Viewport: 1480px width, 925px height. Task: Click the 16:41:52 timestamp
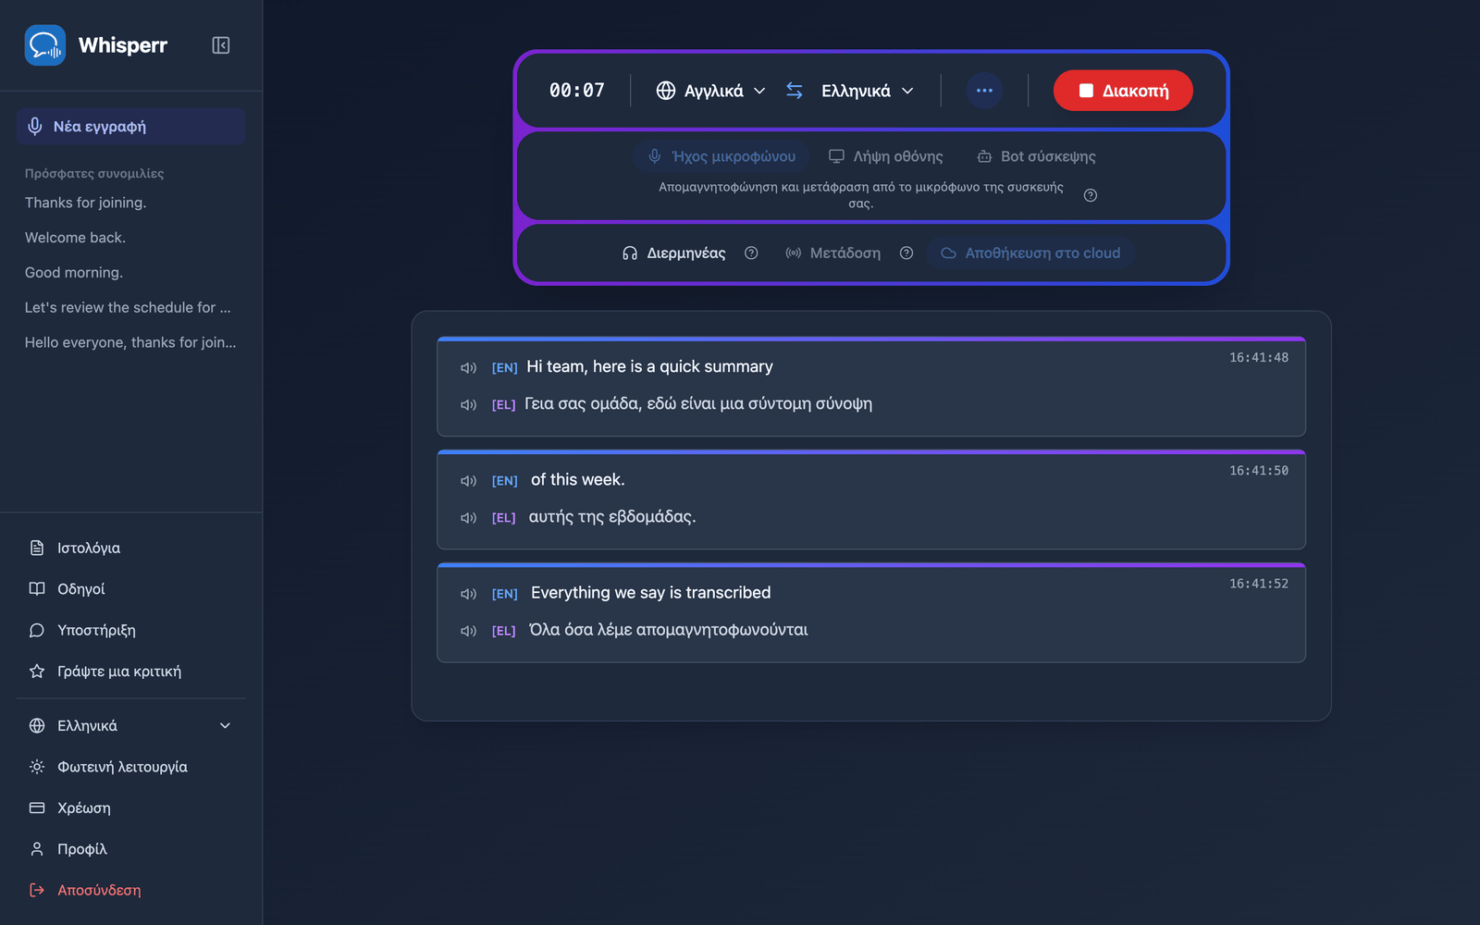(x=1258, y=584)
